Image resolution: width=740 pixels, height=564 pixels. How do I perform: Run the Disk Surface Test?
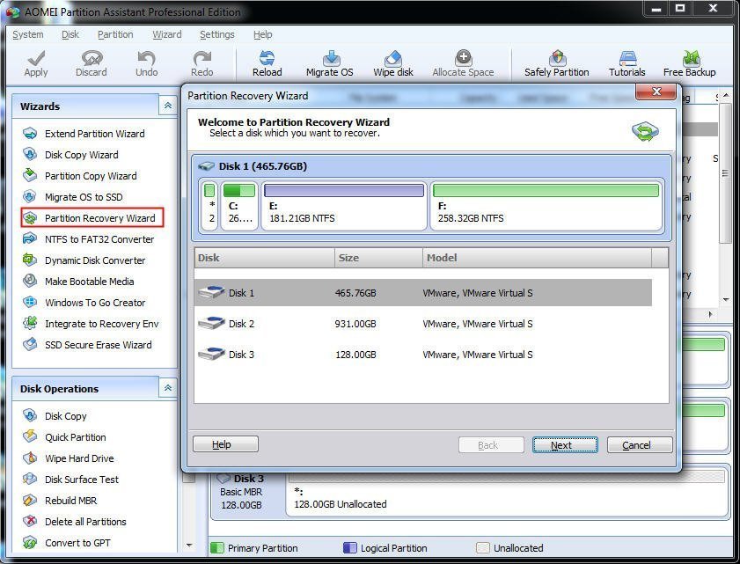[x=70, y=480]
